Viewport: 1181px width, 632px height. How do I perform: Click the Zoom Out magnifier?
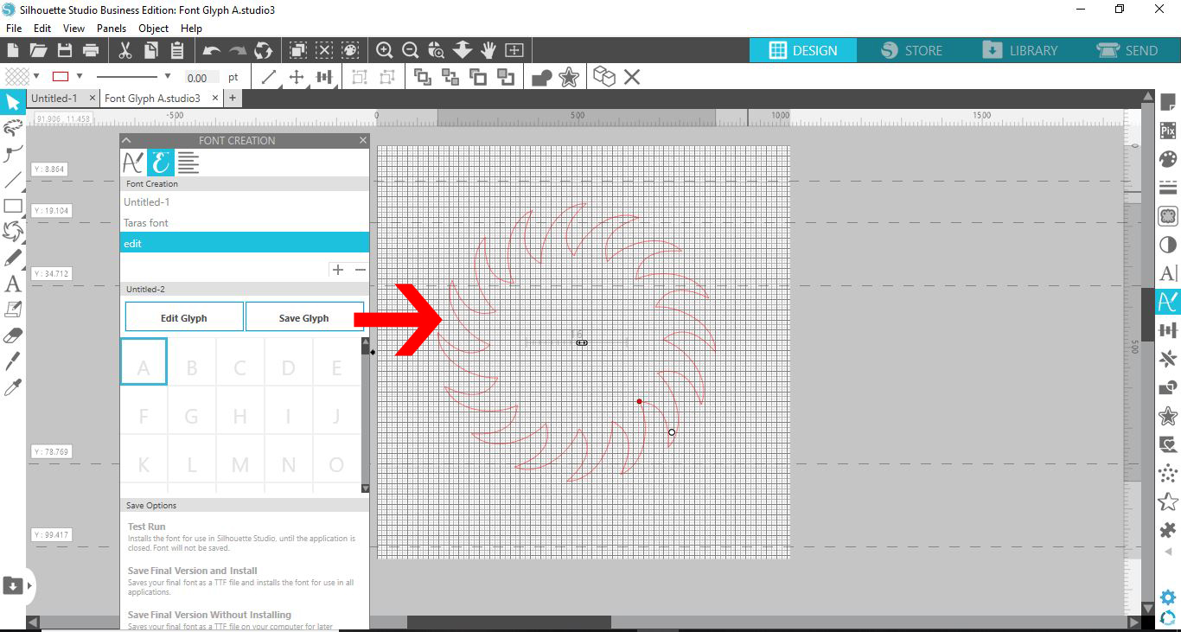(x=411, y=50)
